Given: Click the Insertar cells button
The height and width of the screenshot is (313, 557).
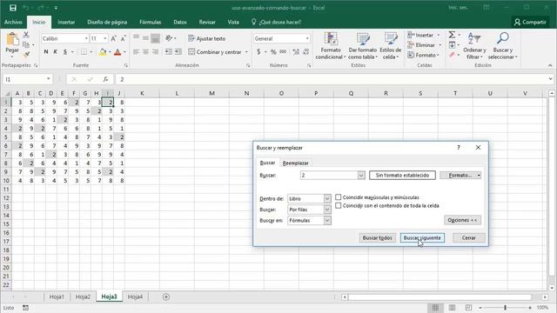Looking at the screenshot, I should 425,35.
